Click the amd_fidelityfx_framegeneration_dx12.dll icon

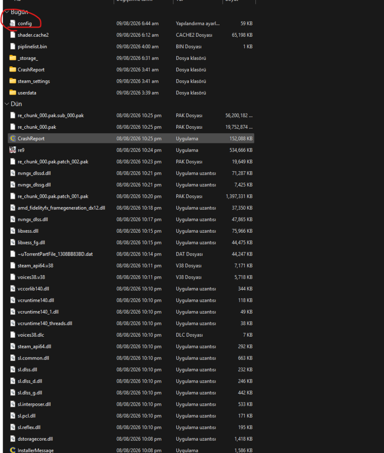pyautogui.click(x=12, y=208)
